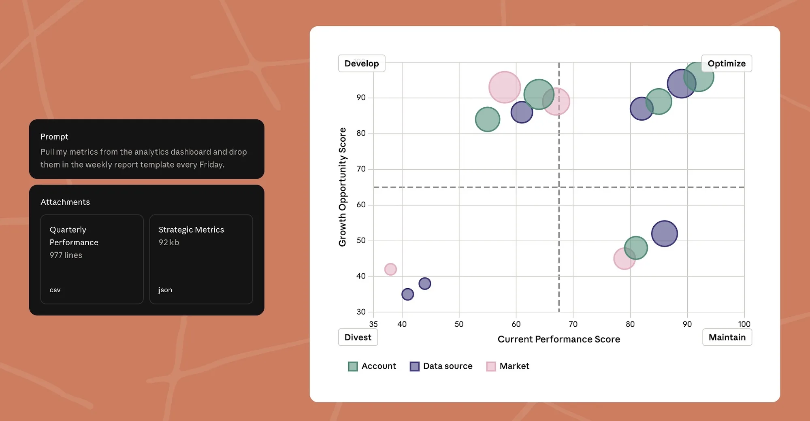Click the Develop quadrant label
The image size is (810, 421).
(x=361, y=64)
